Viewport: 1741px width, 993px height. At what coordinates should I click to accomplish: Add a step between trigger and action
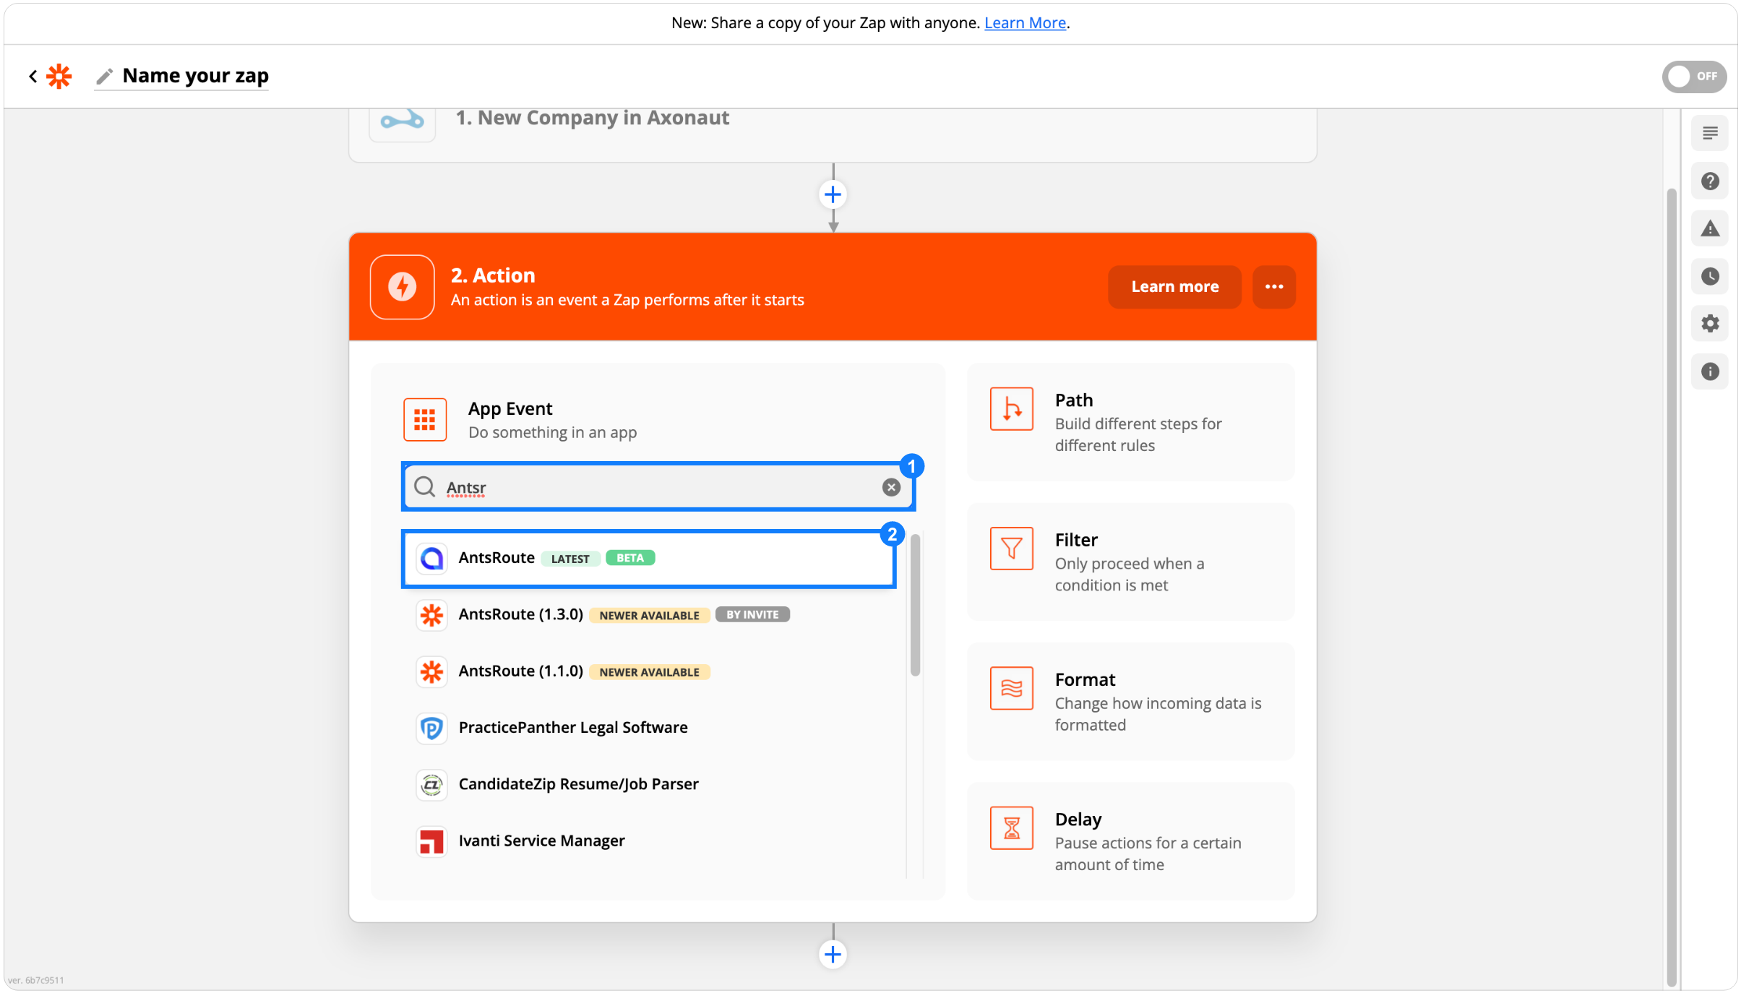[833, 194]
